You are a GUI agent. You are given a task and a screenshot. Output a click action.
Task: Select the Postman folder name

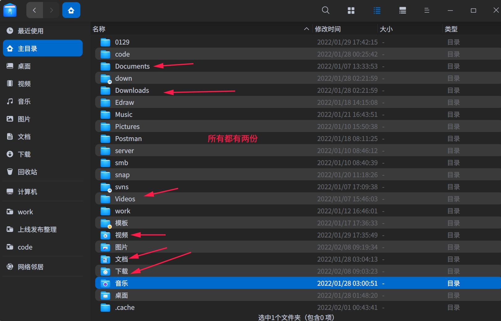[x=128, y=139]
